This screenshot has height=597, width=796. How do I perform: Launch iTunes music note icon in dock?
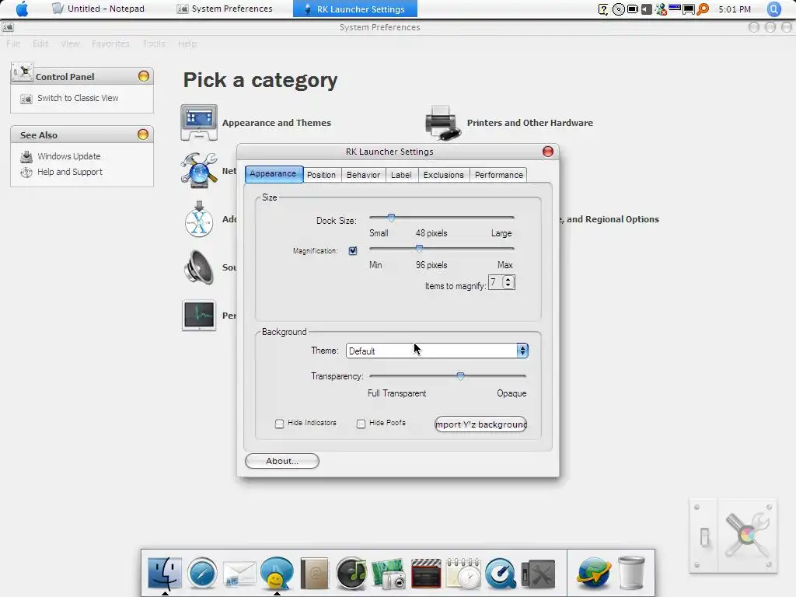351,573
